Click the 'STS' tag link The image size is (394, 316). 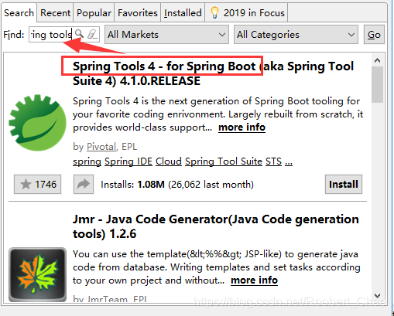click(x=273, y=161)
